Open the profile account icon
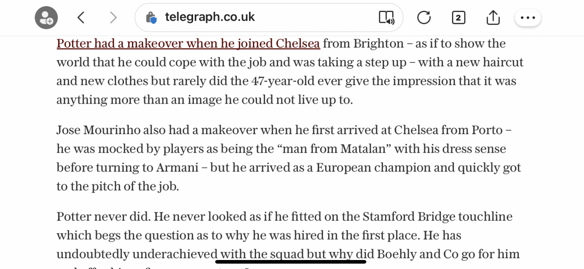 [x=46, y=18]
